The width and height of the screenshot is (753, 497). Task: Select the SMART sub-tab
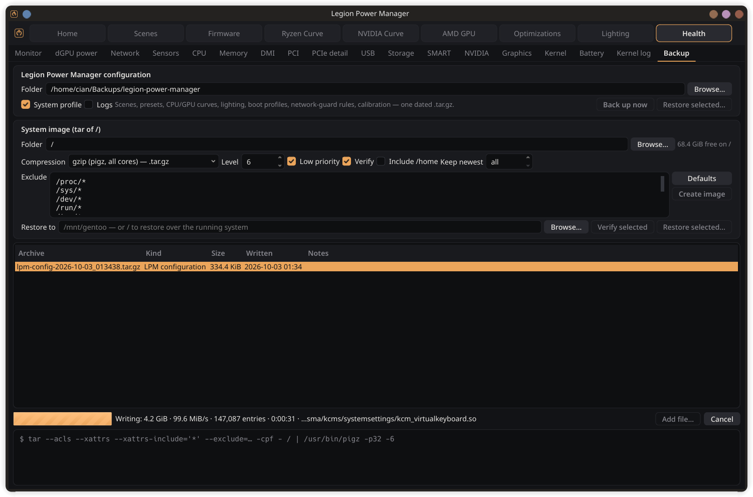click(x=439, y=53)
